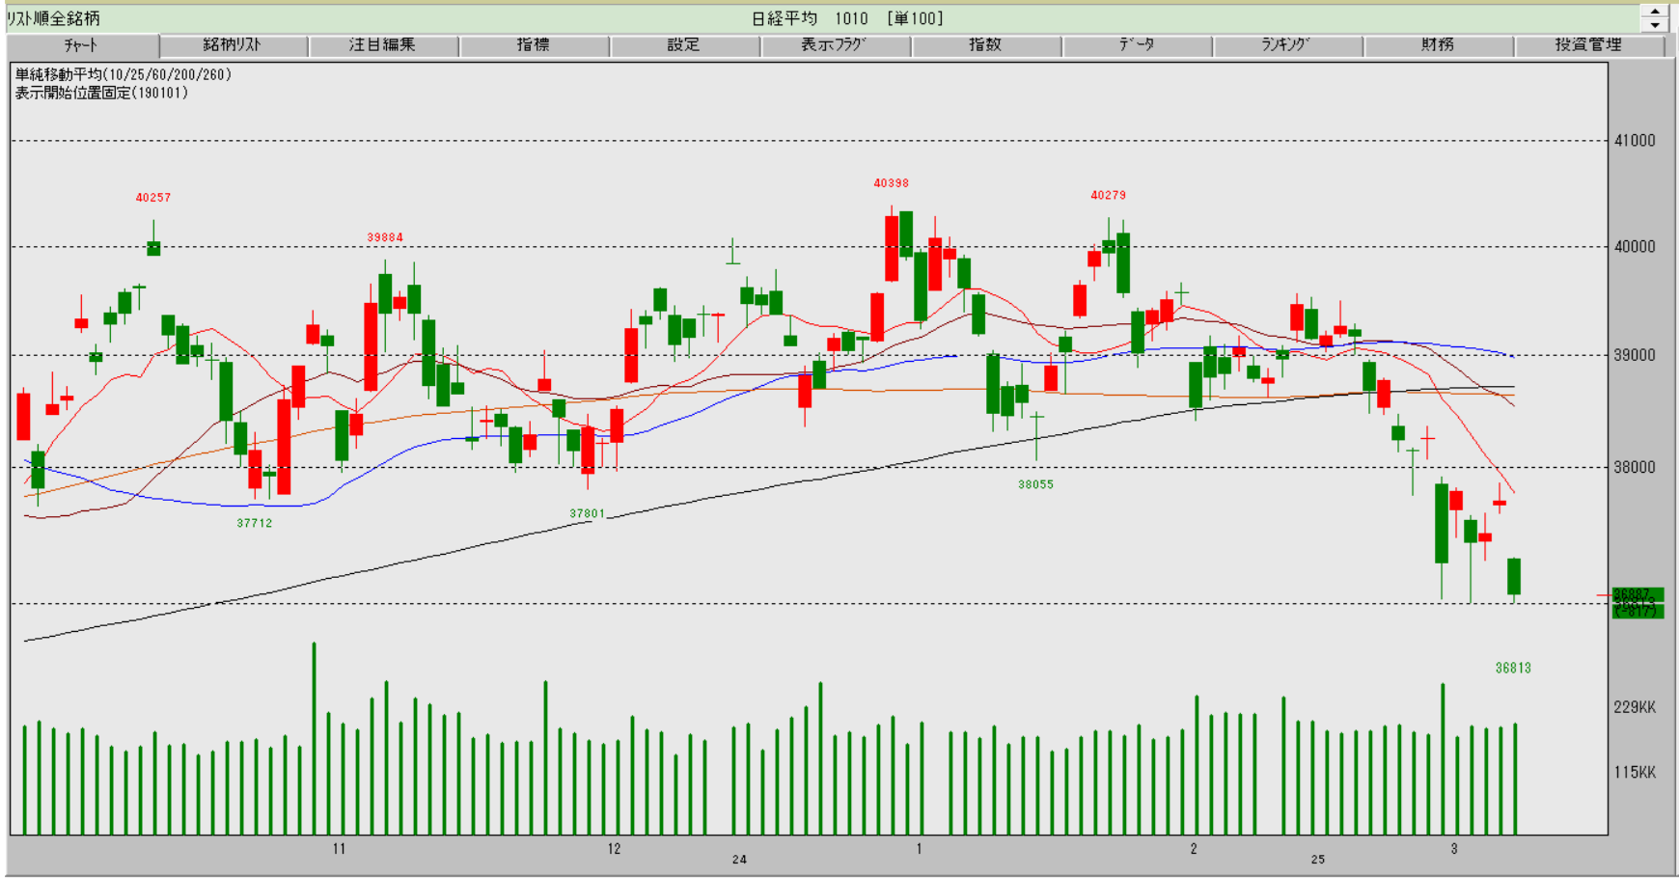Click the 37801 low price label

pyautogui.click(x=587, y=513)
